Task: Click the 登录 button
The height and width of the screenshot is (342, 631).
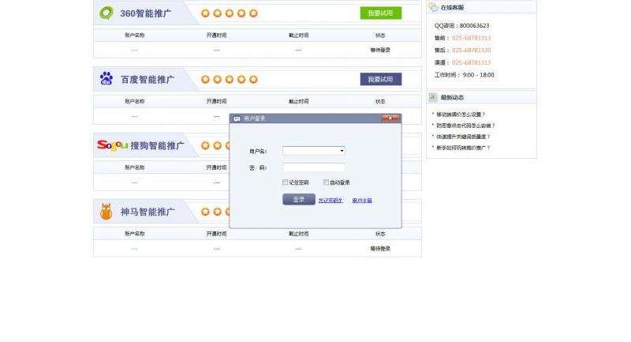Action: 299,199
